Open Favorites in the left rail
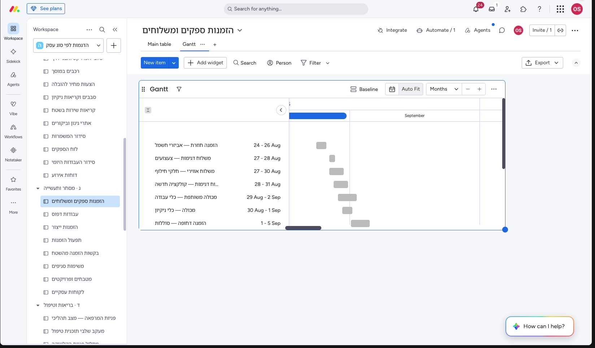This screenshot has height=348, width=595. [13, 183]
